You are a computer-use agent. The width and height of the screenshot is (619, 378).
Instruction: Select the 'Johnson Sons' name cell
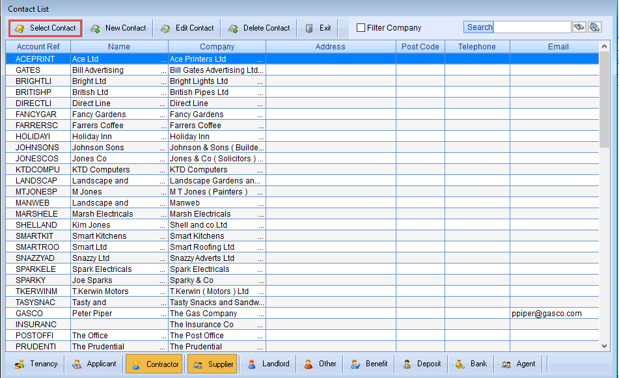(119, 147)
